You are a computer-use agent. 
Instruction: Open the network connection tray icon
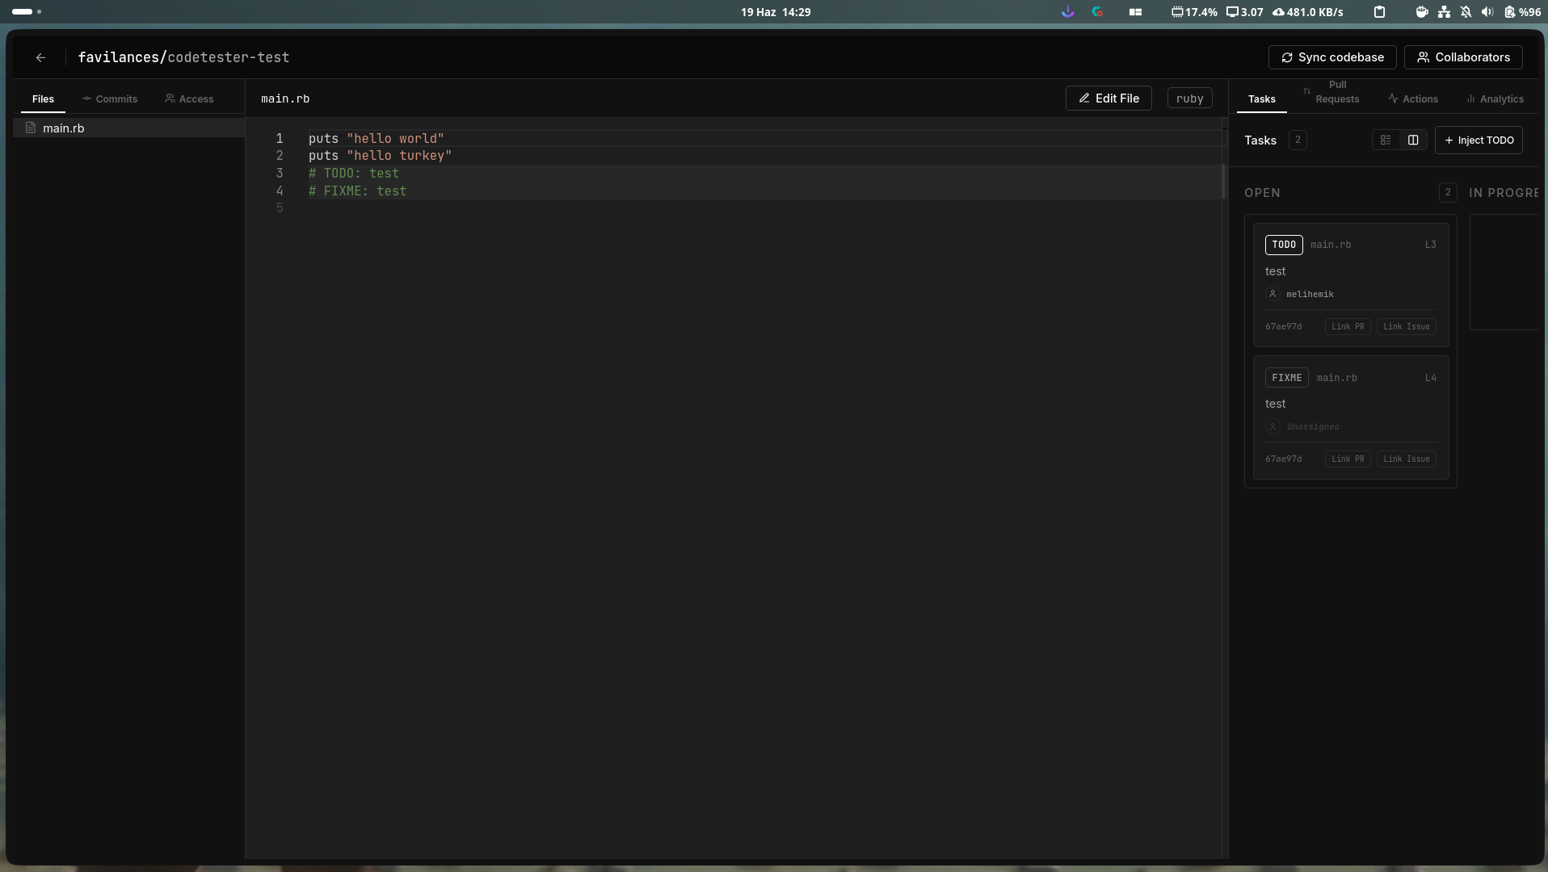point(1444,12)
